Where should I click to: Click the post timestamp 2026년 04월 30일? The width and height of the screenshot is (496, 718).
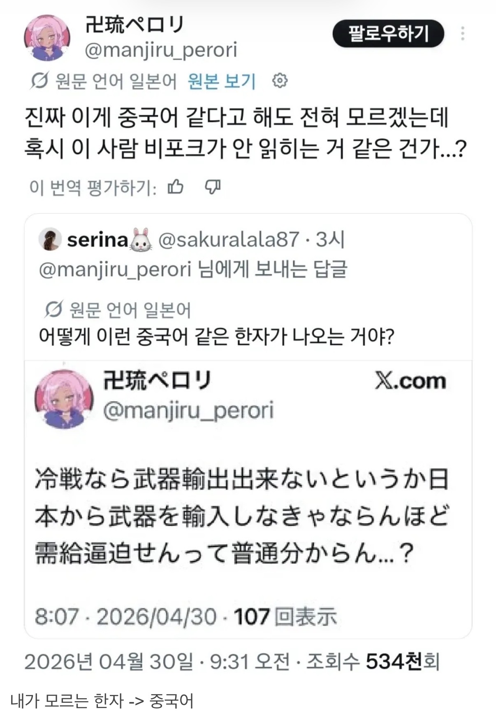pyautogui.click(x=108, y=662)
